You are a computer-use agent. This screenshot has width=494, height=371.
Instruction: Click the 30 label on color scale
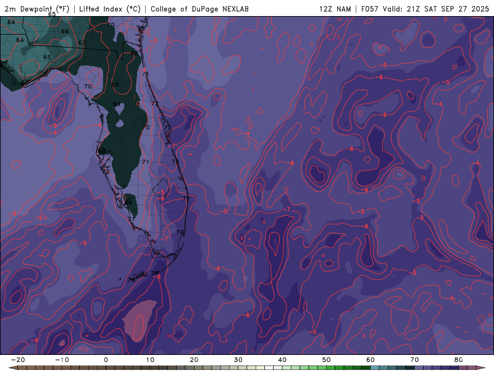pyautogui.click(x=238, y=360)
